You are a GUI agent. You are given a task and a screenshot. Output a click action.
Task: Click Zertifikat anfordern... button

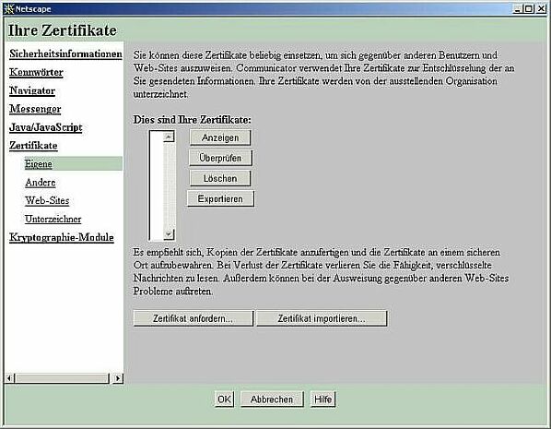click(193, 318)
